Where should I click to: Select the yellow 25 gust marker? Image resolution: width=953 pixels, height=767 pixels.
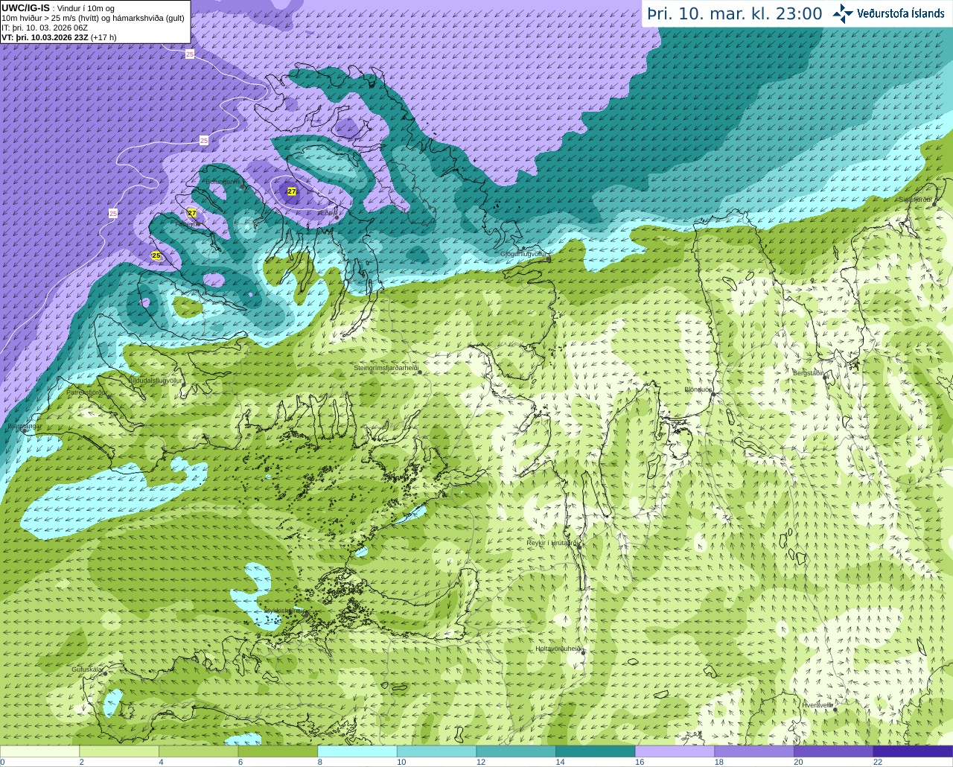pyautogui.click(x=156, y=255)
